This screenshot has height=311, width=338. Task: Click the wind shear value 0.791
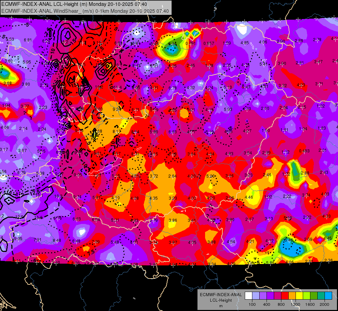point(191,44)
